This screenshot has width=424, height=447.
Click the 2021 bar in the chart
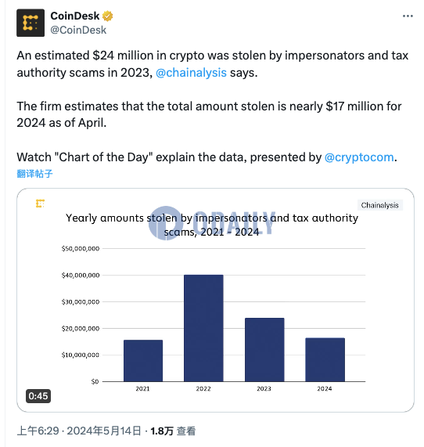143,361
